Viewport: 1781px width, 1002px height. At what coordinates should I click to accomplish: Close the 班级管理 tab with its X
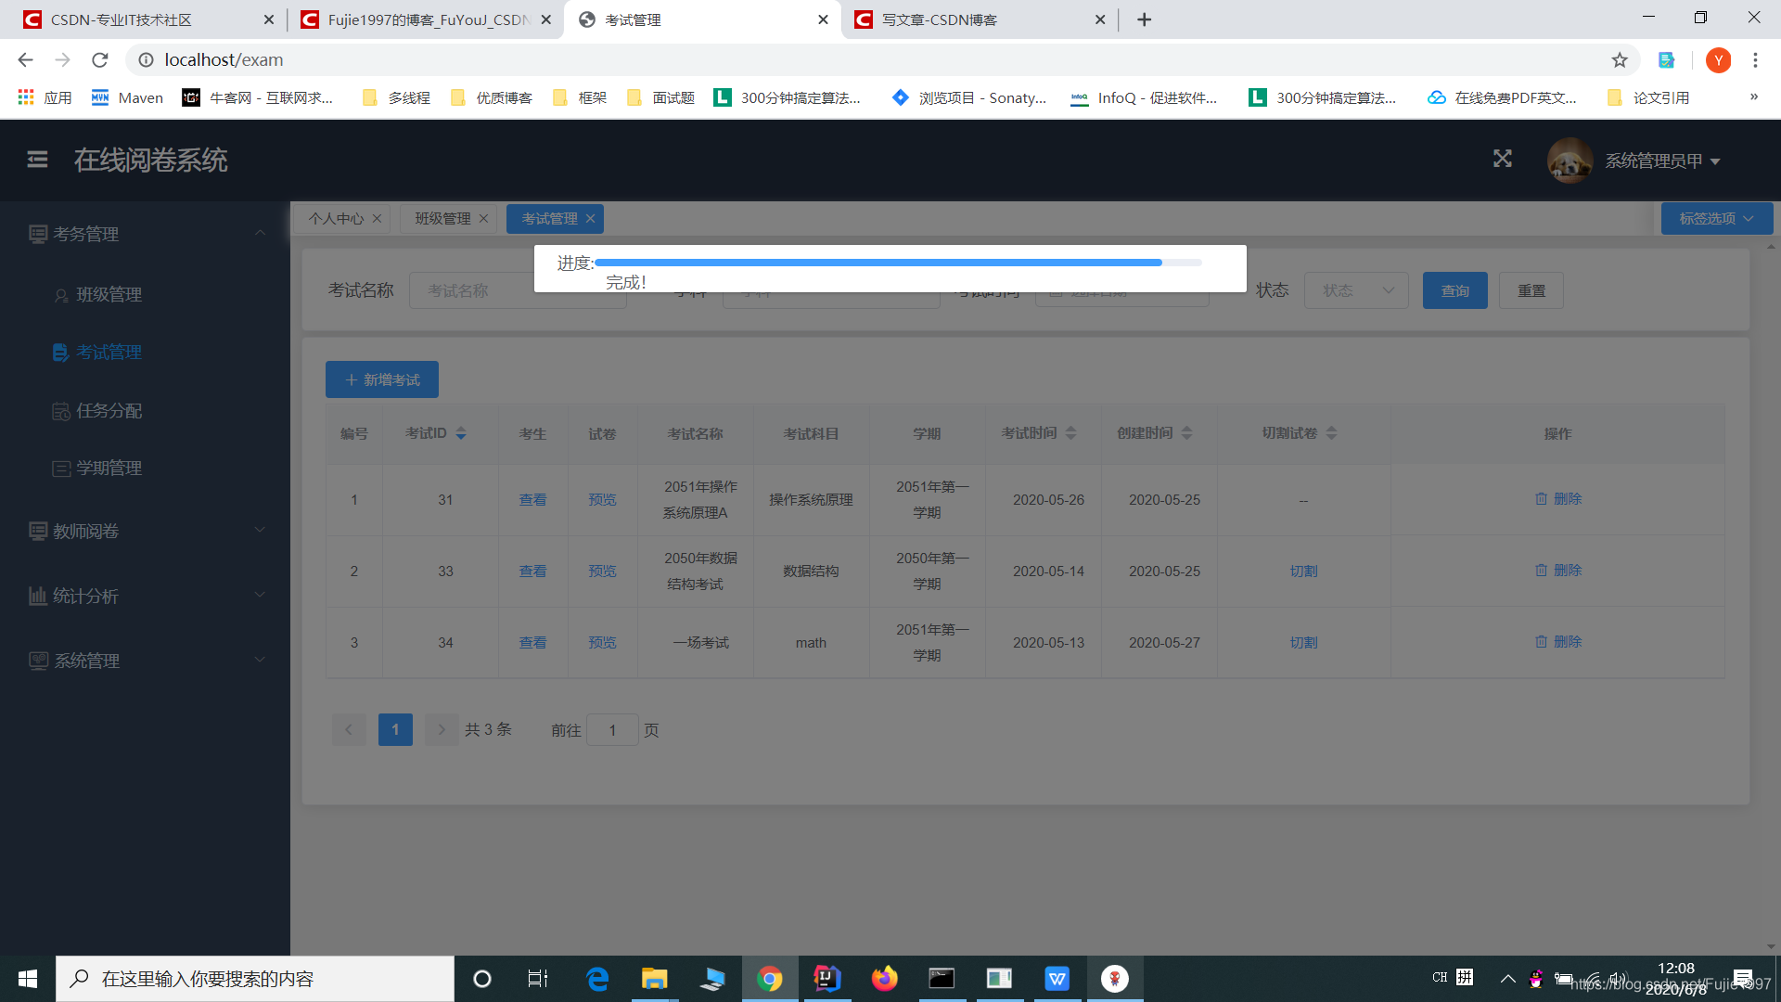(483, 219)
